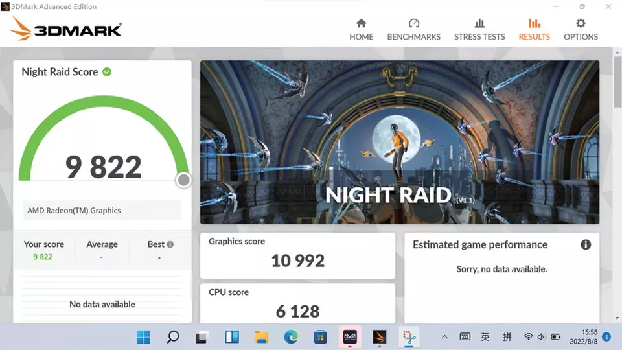This screenshot has width=622, height=350.
Task: Open 3DMark from the taskbar
Action: pos(379,337)
